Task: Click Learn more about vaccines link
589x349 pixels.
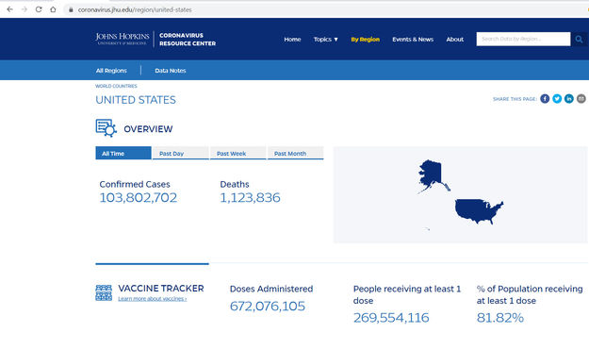Action: pyautogui.click(x=152, y=299)
